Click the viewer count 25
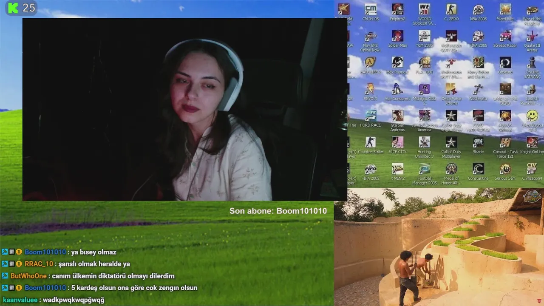This screenshot has height=306, width=544. [x=28, y=8]
